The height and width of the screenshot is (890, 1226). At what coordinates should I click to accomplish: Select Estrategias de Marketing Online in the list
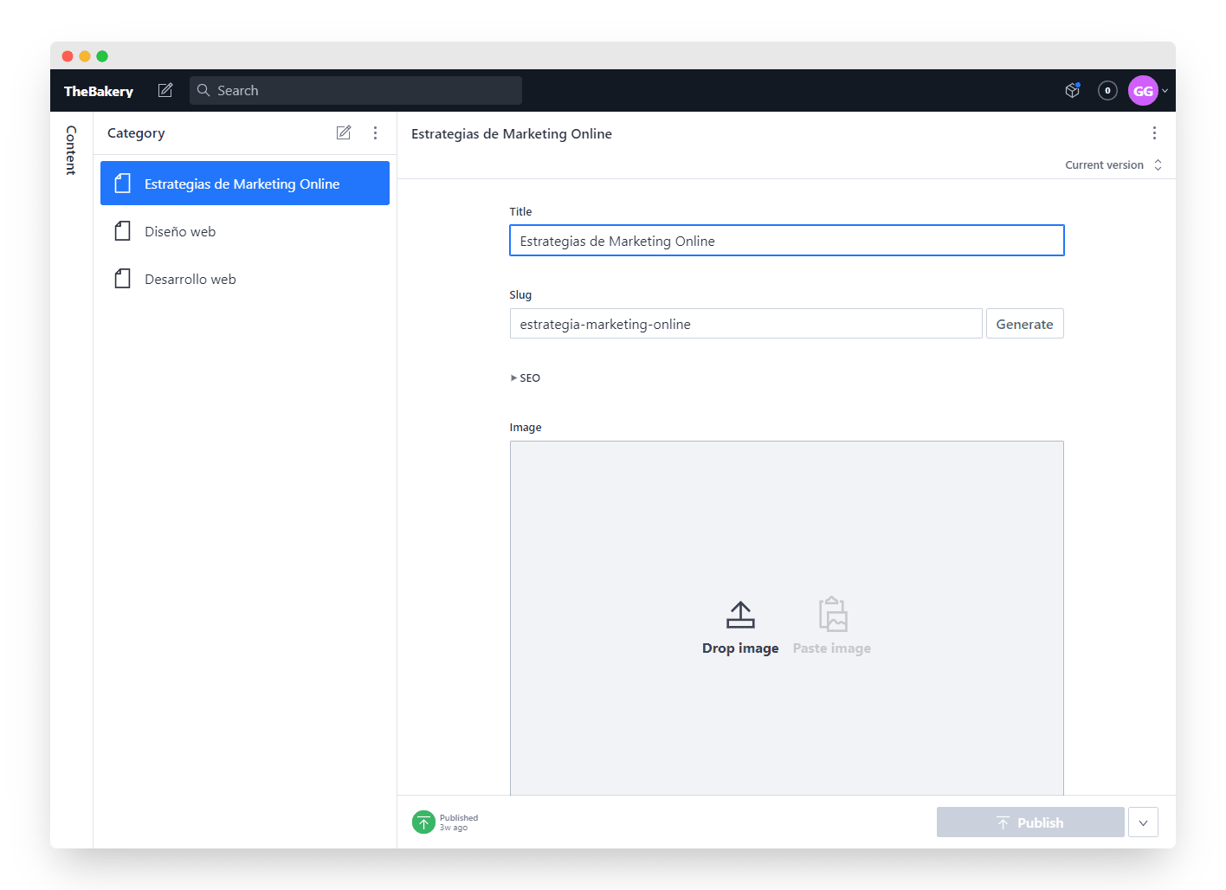[x=245, y=184]
